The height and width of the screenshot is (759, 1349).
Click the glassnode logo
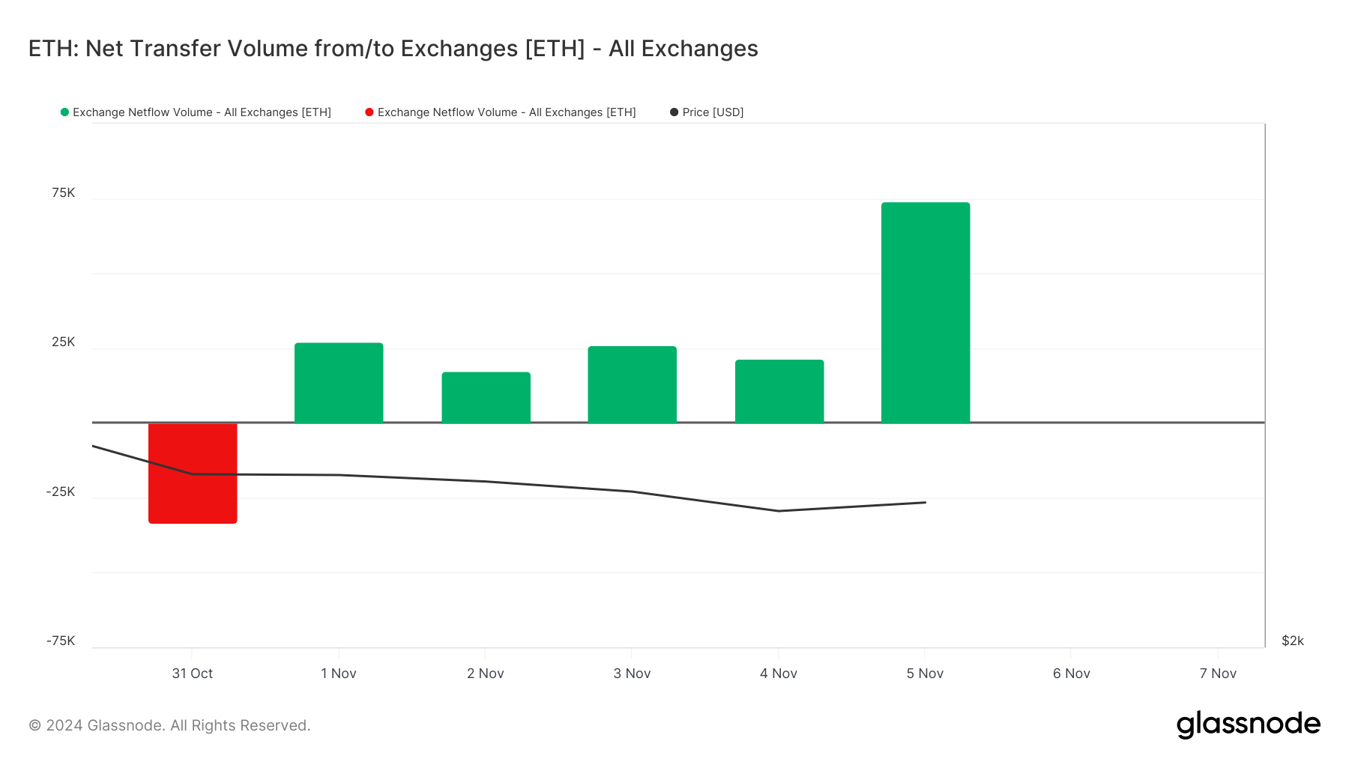point(1248,725)
